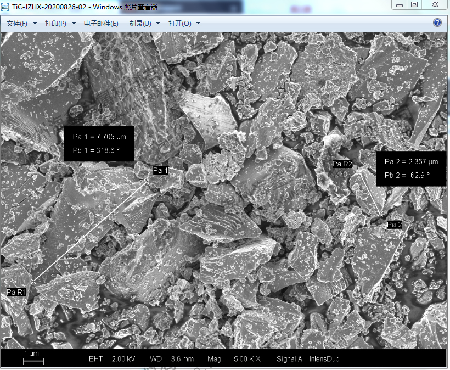Click the Pa 2 marker label

[x=395, y=225]
